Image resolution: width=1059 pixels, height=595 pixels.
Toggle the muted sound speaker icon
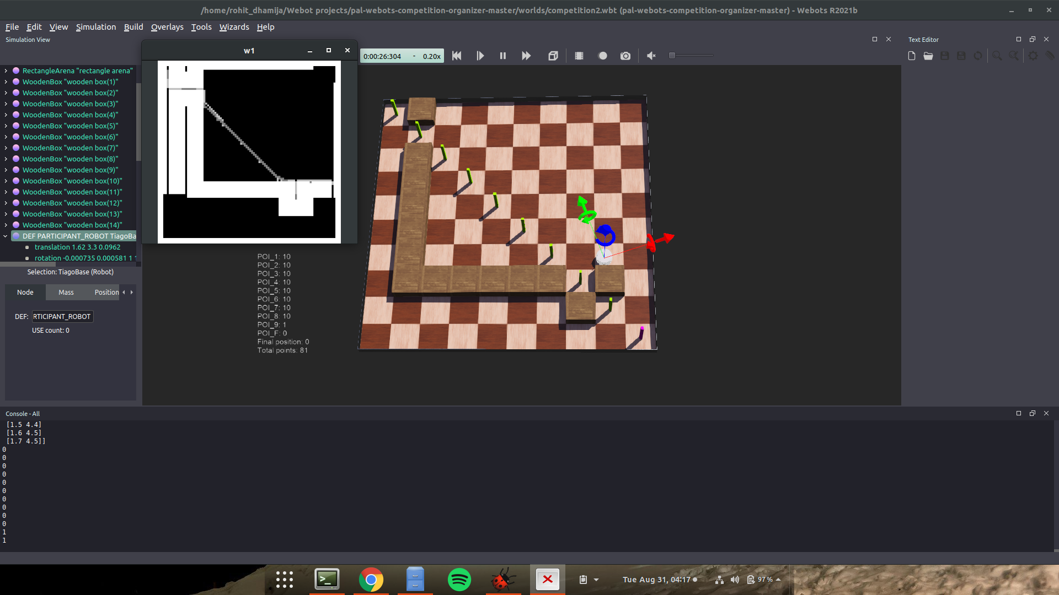[651, 56]
